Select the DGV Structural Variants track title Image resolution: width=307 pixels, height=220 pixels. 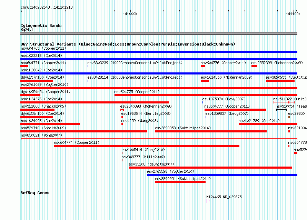(128, 44)
